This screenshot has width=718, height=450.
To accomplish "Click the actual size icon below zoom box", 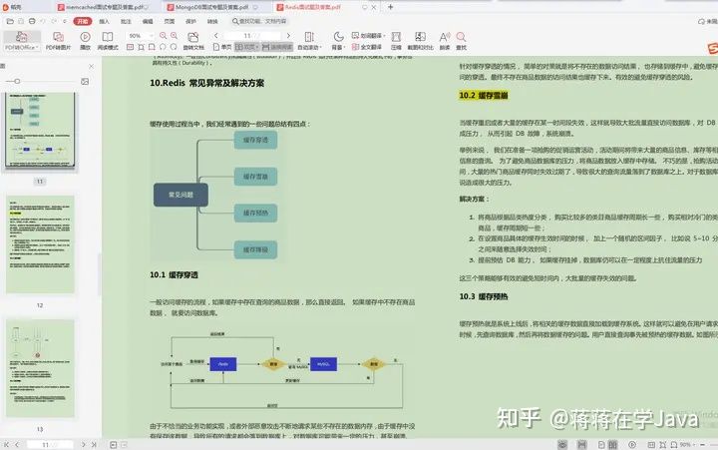I will (x=130, y=47).
